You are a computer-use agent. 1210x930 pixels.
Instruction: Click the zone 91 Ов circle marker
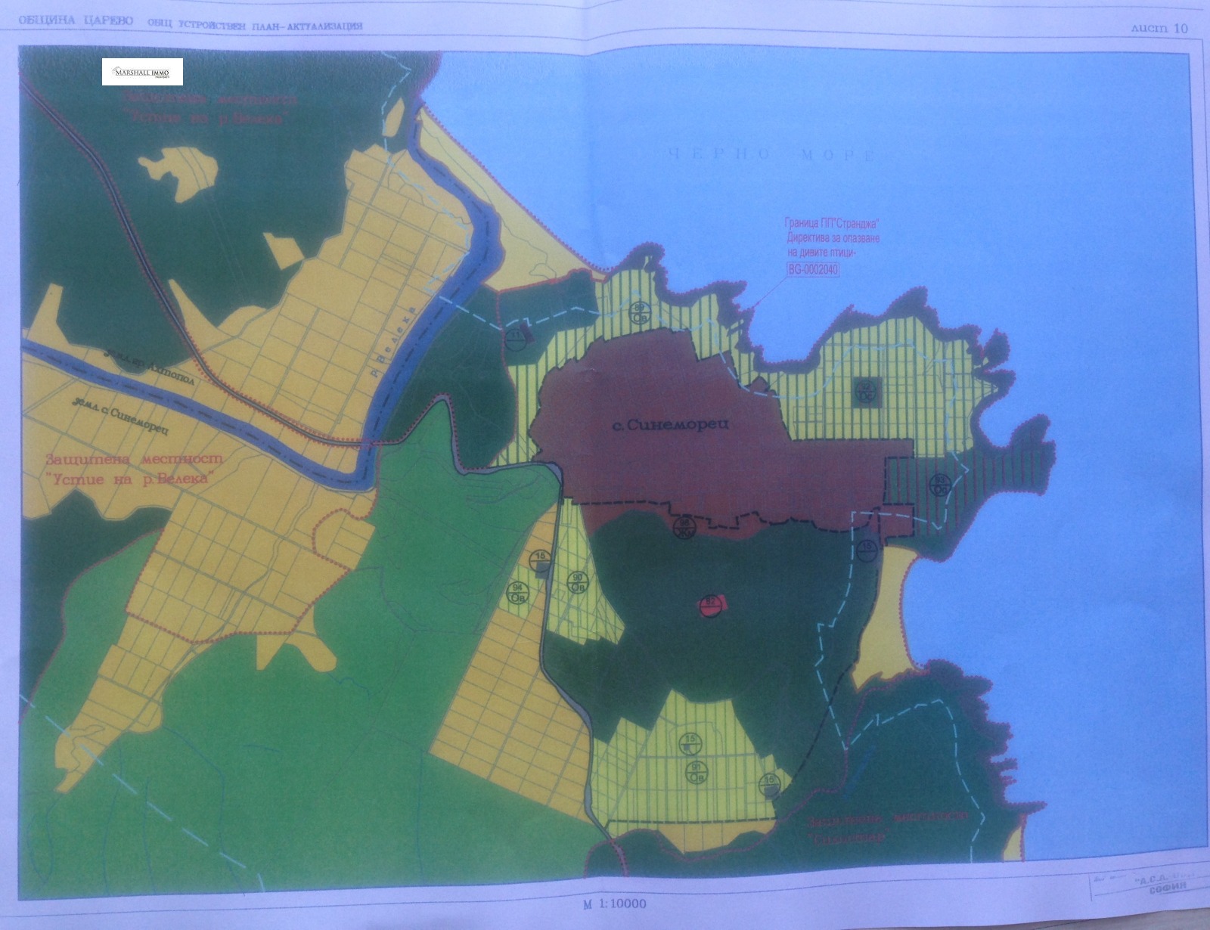click(x=694, y=772)
